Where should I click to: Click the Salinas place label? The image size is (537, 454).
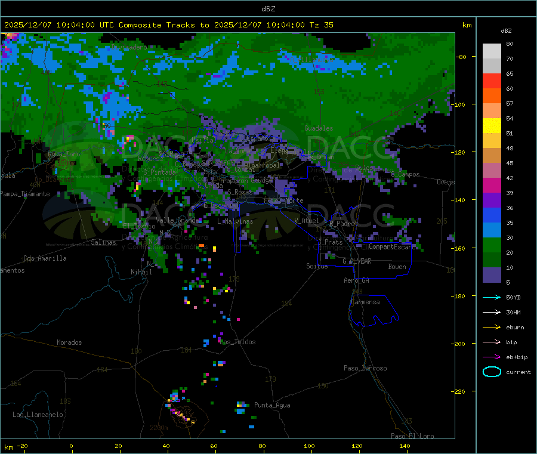103,242
